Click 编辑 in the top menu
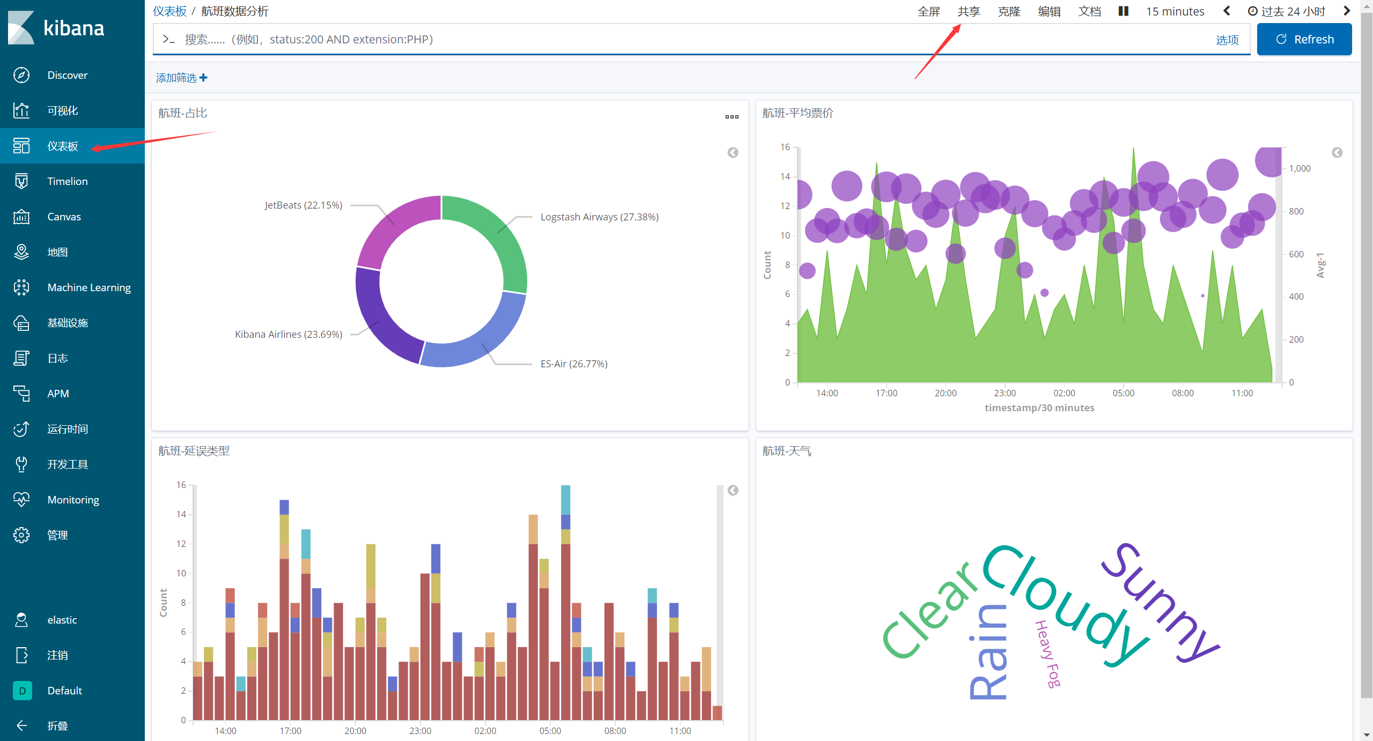Viewport: 1373px width, 741px height. click(1049, 11)
